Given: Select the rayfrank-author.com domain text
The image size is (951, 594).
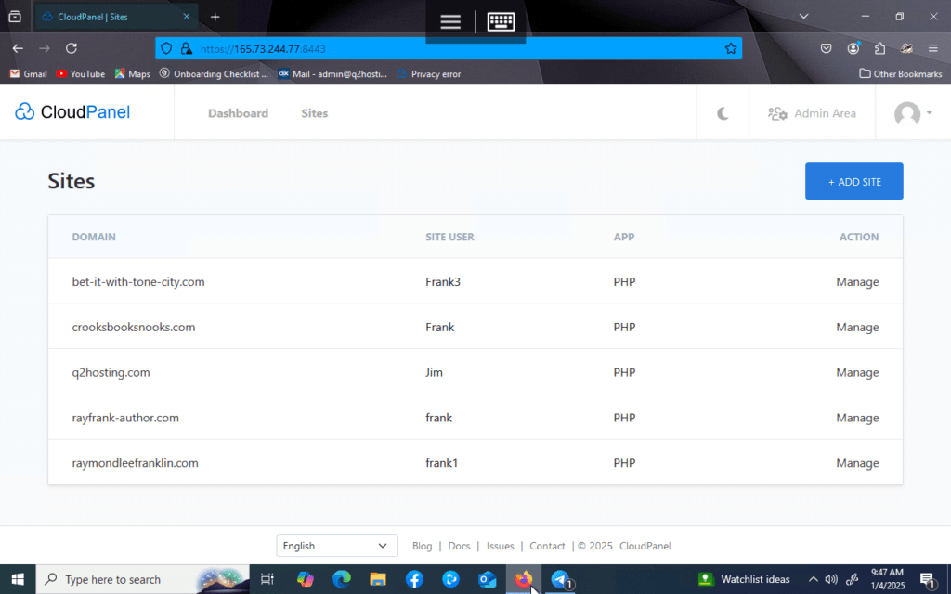Looking at the screenshot, I should (125, 418).
